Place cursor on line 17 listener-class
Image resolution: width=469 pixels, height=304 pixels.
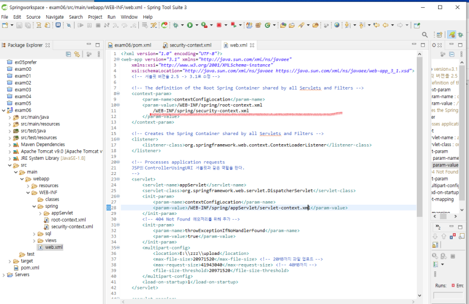click(256, 145)
